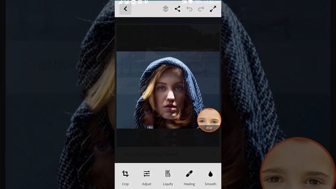Tap the Healing label text
Image resolution: width=336 pixels, height=189 pixels.
click(x=189, y=184)
